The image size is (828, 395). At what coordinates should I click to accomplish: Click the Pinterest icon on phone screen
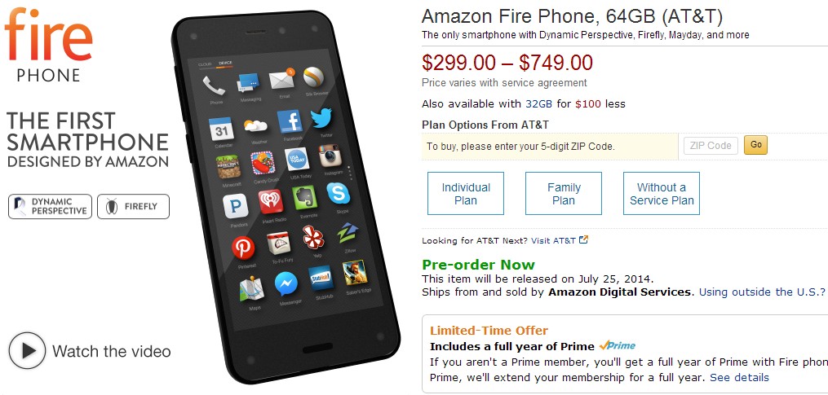tap(243, 248)
